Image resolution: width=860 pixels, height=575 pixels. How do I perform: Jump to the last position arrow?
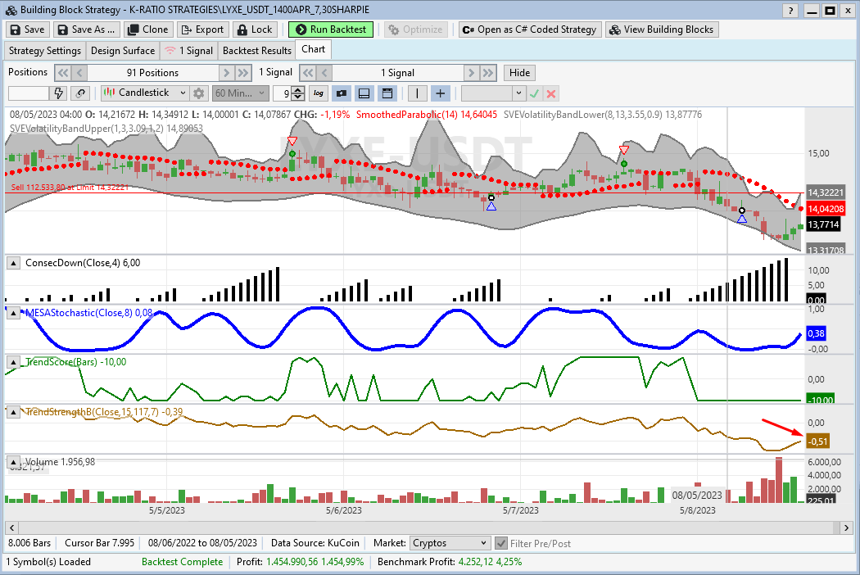(242, 72)
